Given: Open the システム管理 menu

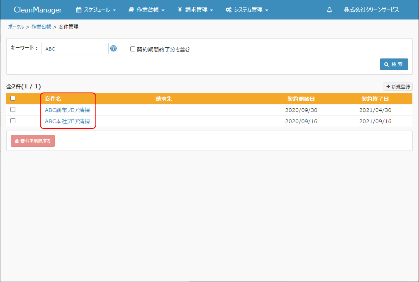Looking at the screenshot, I should point(247,10).
